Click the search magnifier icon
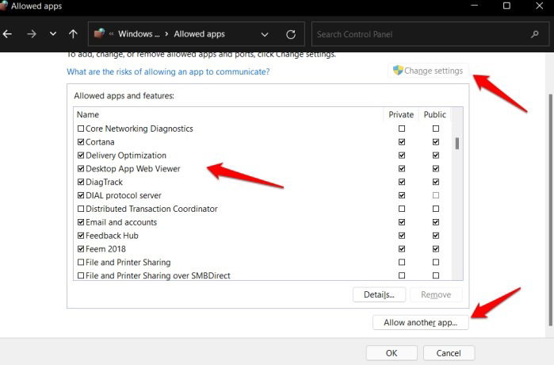Screen dimensions: 554x365 [534, 34]
